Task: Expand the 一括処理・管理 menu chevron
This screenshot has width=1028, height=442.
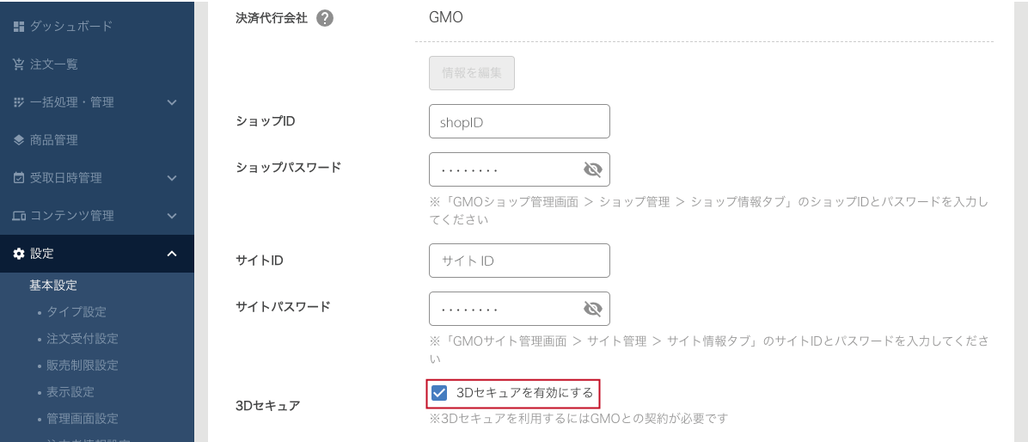Action: click(x=172, y=102)
